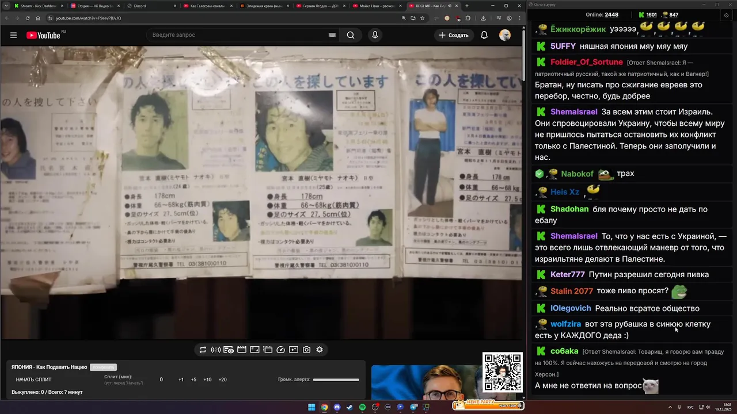Click username Nabokof in chat
Viewport: 737px width, 414px height.
[578, 174]
